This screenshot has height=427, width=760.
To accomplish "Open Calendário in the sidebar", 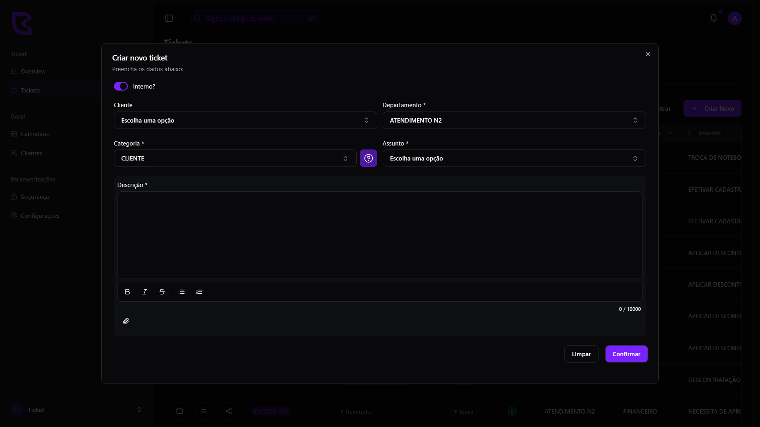I will coord(35,134).
